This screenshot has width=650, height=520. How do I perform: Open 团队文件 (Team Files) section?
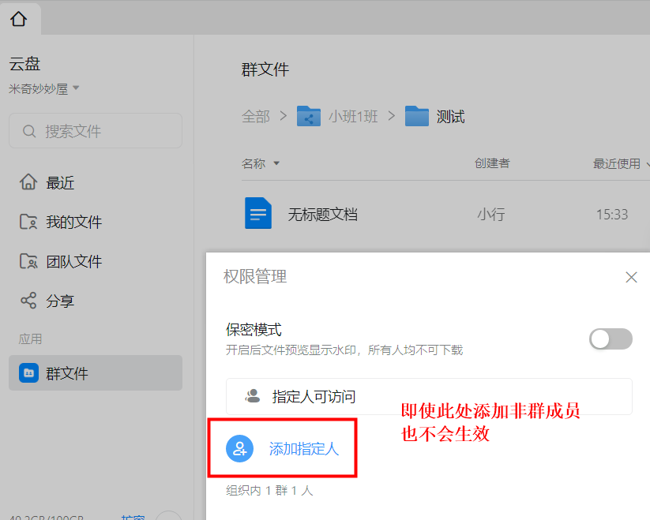(73, 262)
